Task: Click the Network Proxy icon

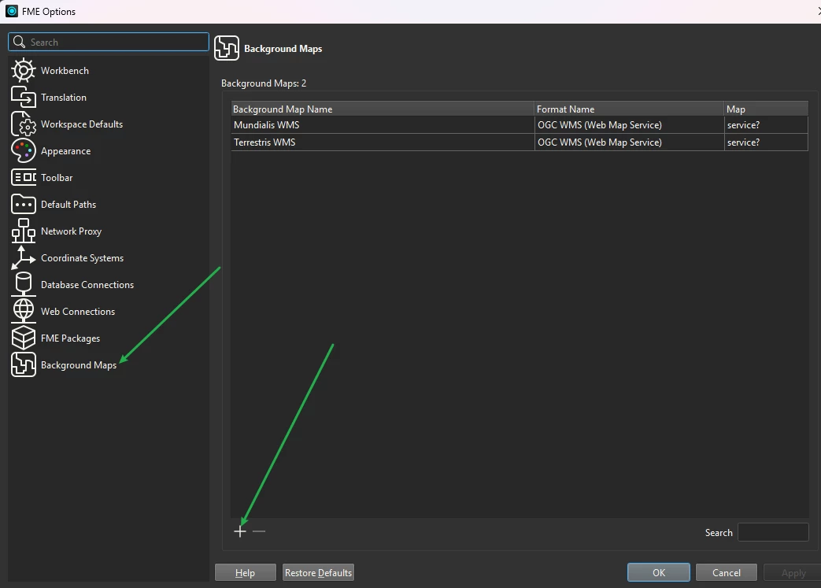Action: (24, 231)
